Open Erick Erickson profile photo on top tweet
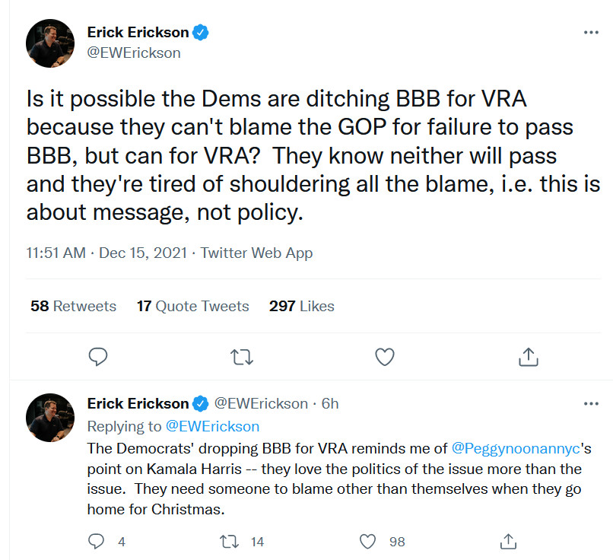 pyautogui.click(x=50, y=43)
